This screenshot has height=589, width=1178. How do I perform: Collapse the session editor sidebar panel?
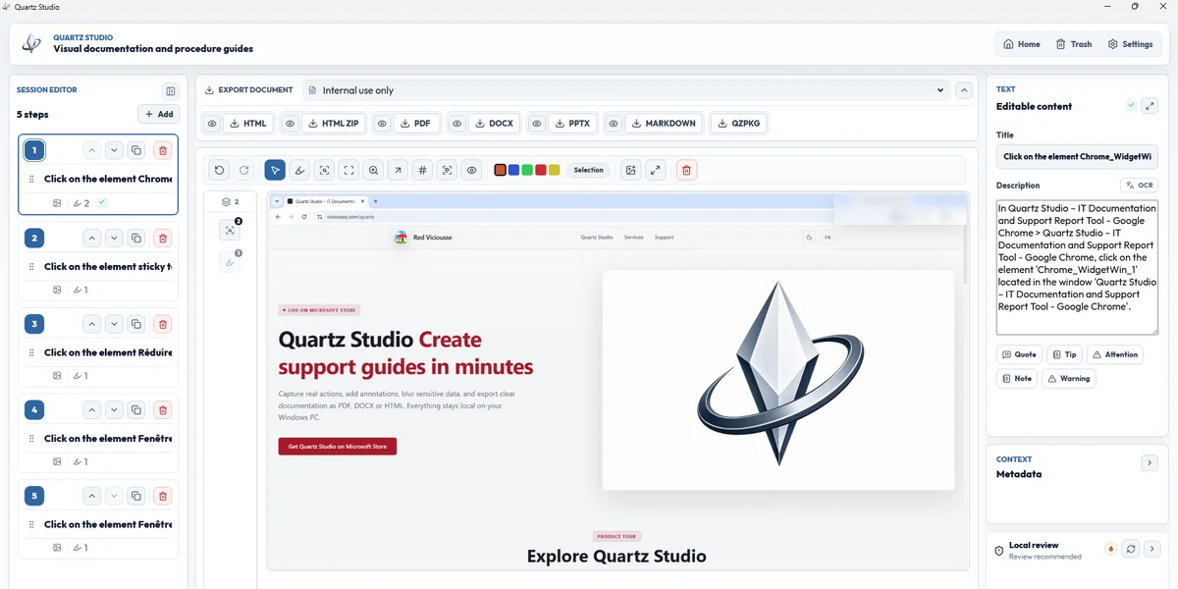(170, 90)
